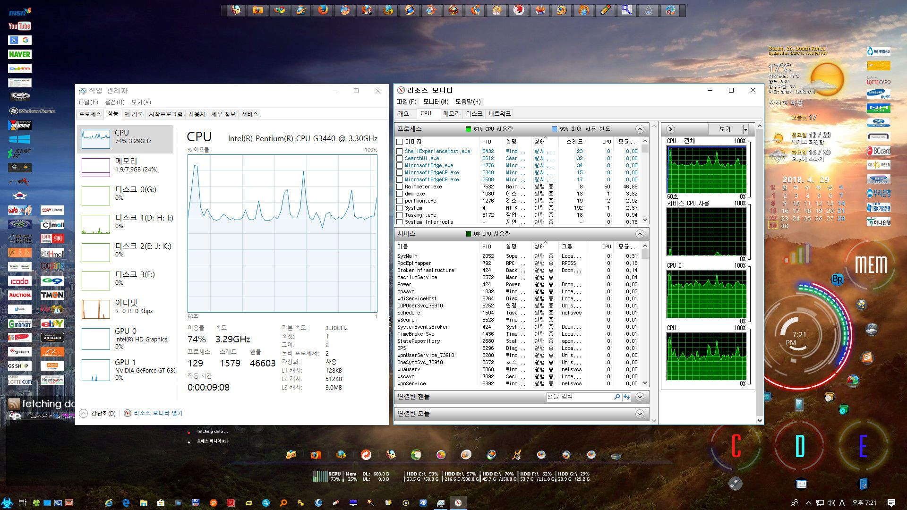Open the DeviantArt shortcut icon
Viewport: 907px width, 510px height.
click(x=19, y=153)
